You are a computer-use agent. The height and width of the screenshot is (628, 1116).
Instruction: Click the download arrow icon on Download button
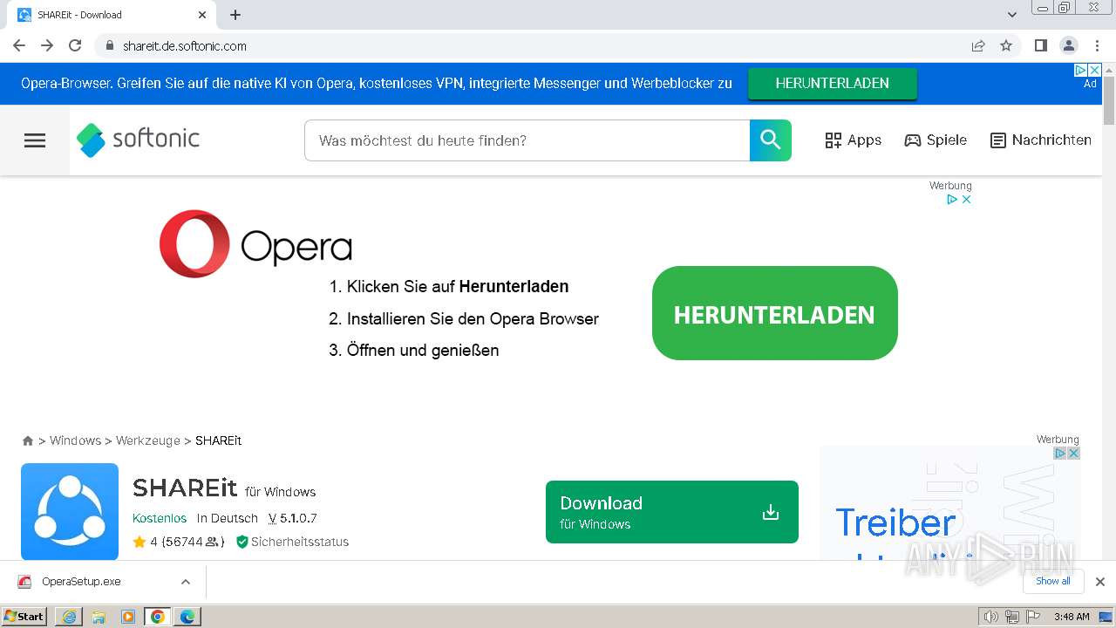point(771,512)
